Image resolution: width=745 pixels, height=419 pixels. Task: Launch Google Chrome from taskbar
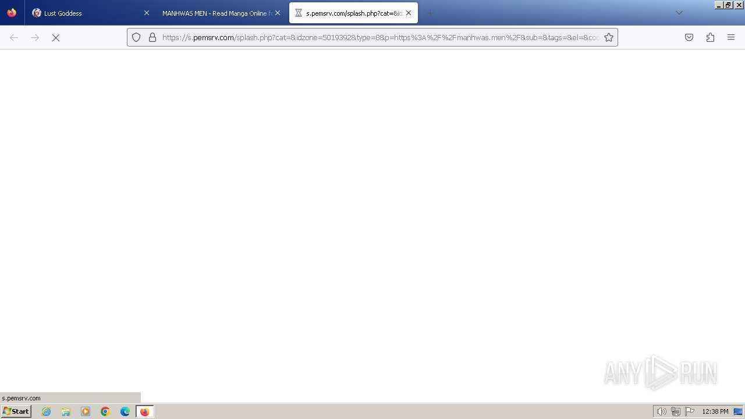click(x=105, y=411)
